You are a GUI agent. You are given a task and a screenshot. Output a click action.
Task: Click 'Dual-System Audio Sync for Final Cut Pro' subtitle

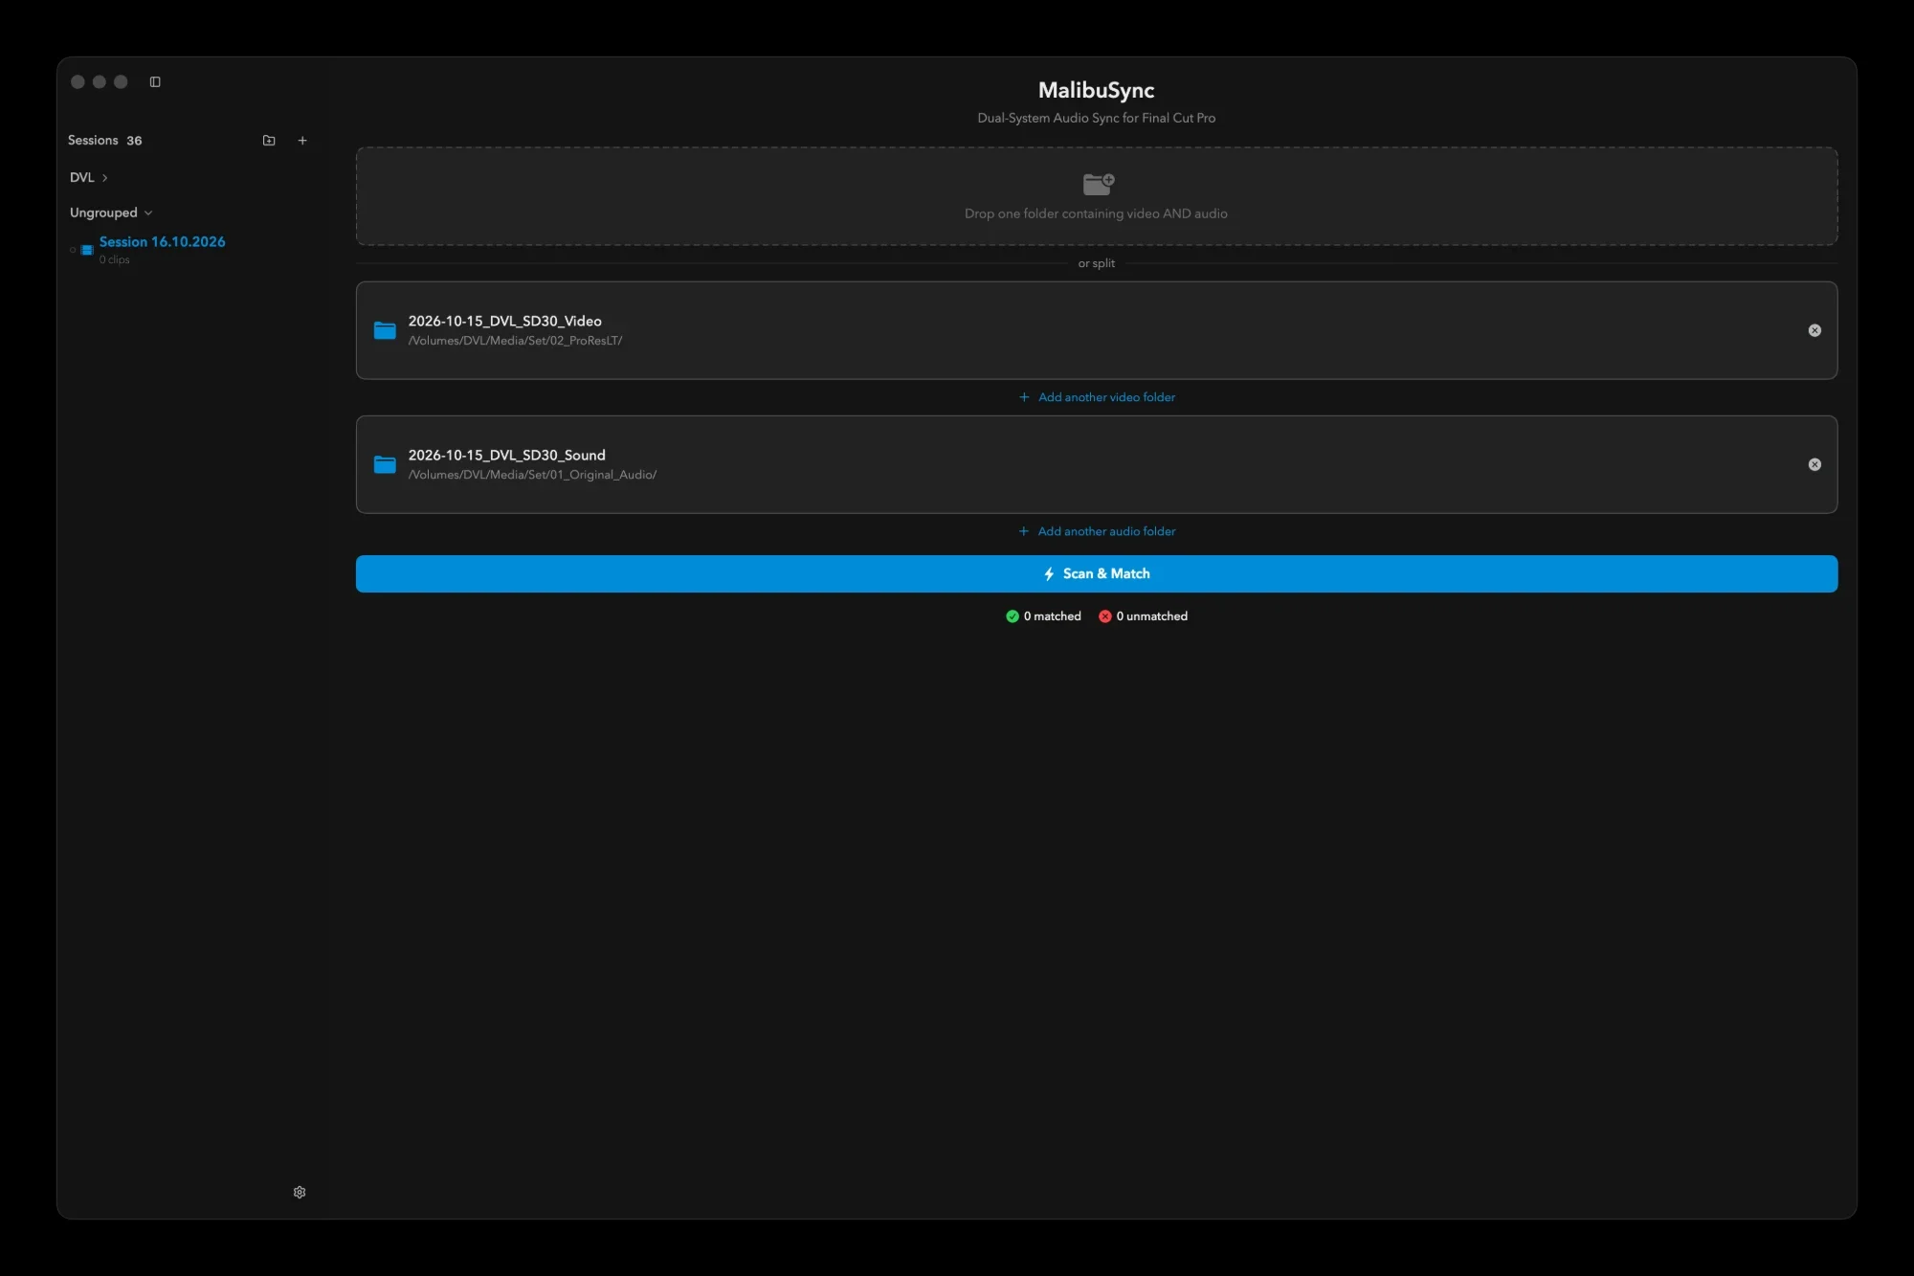click(1097, 118)
